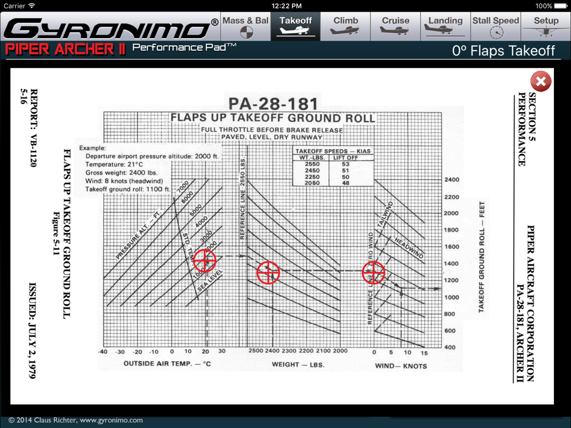Open the Cruise tab
571x428 pixels.
[396, 27]
